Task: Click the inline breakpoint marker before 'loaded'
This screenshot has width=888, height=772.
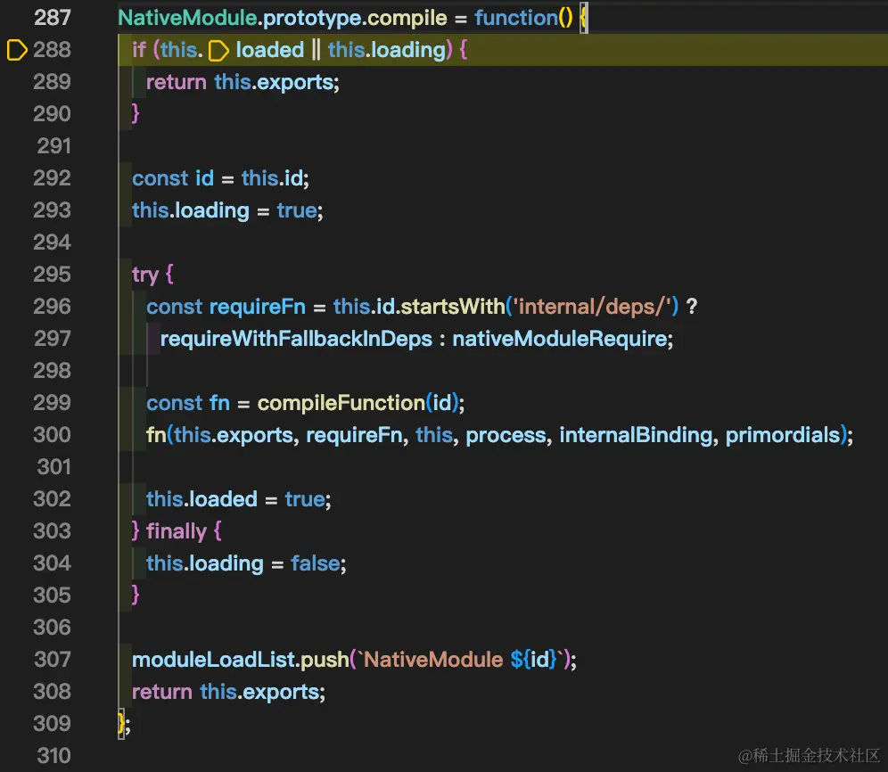Action: (218, 51)
